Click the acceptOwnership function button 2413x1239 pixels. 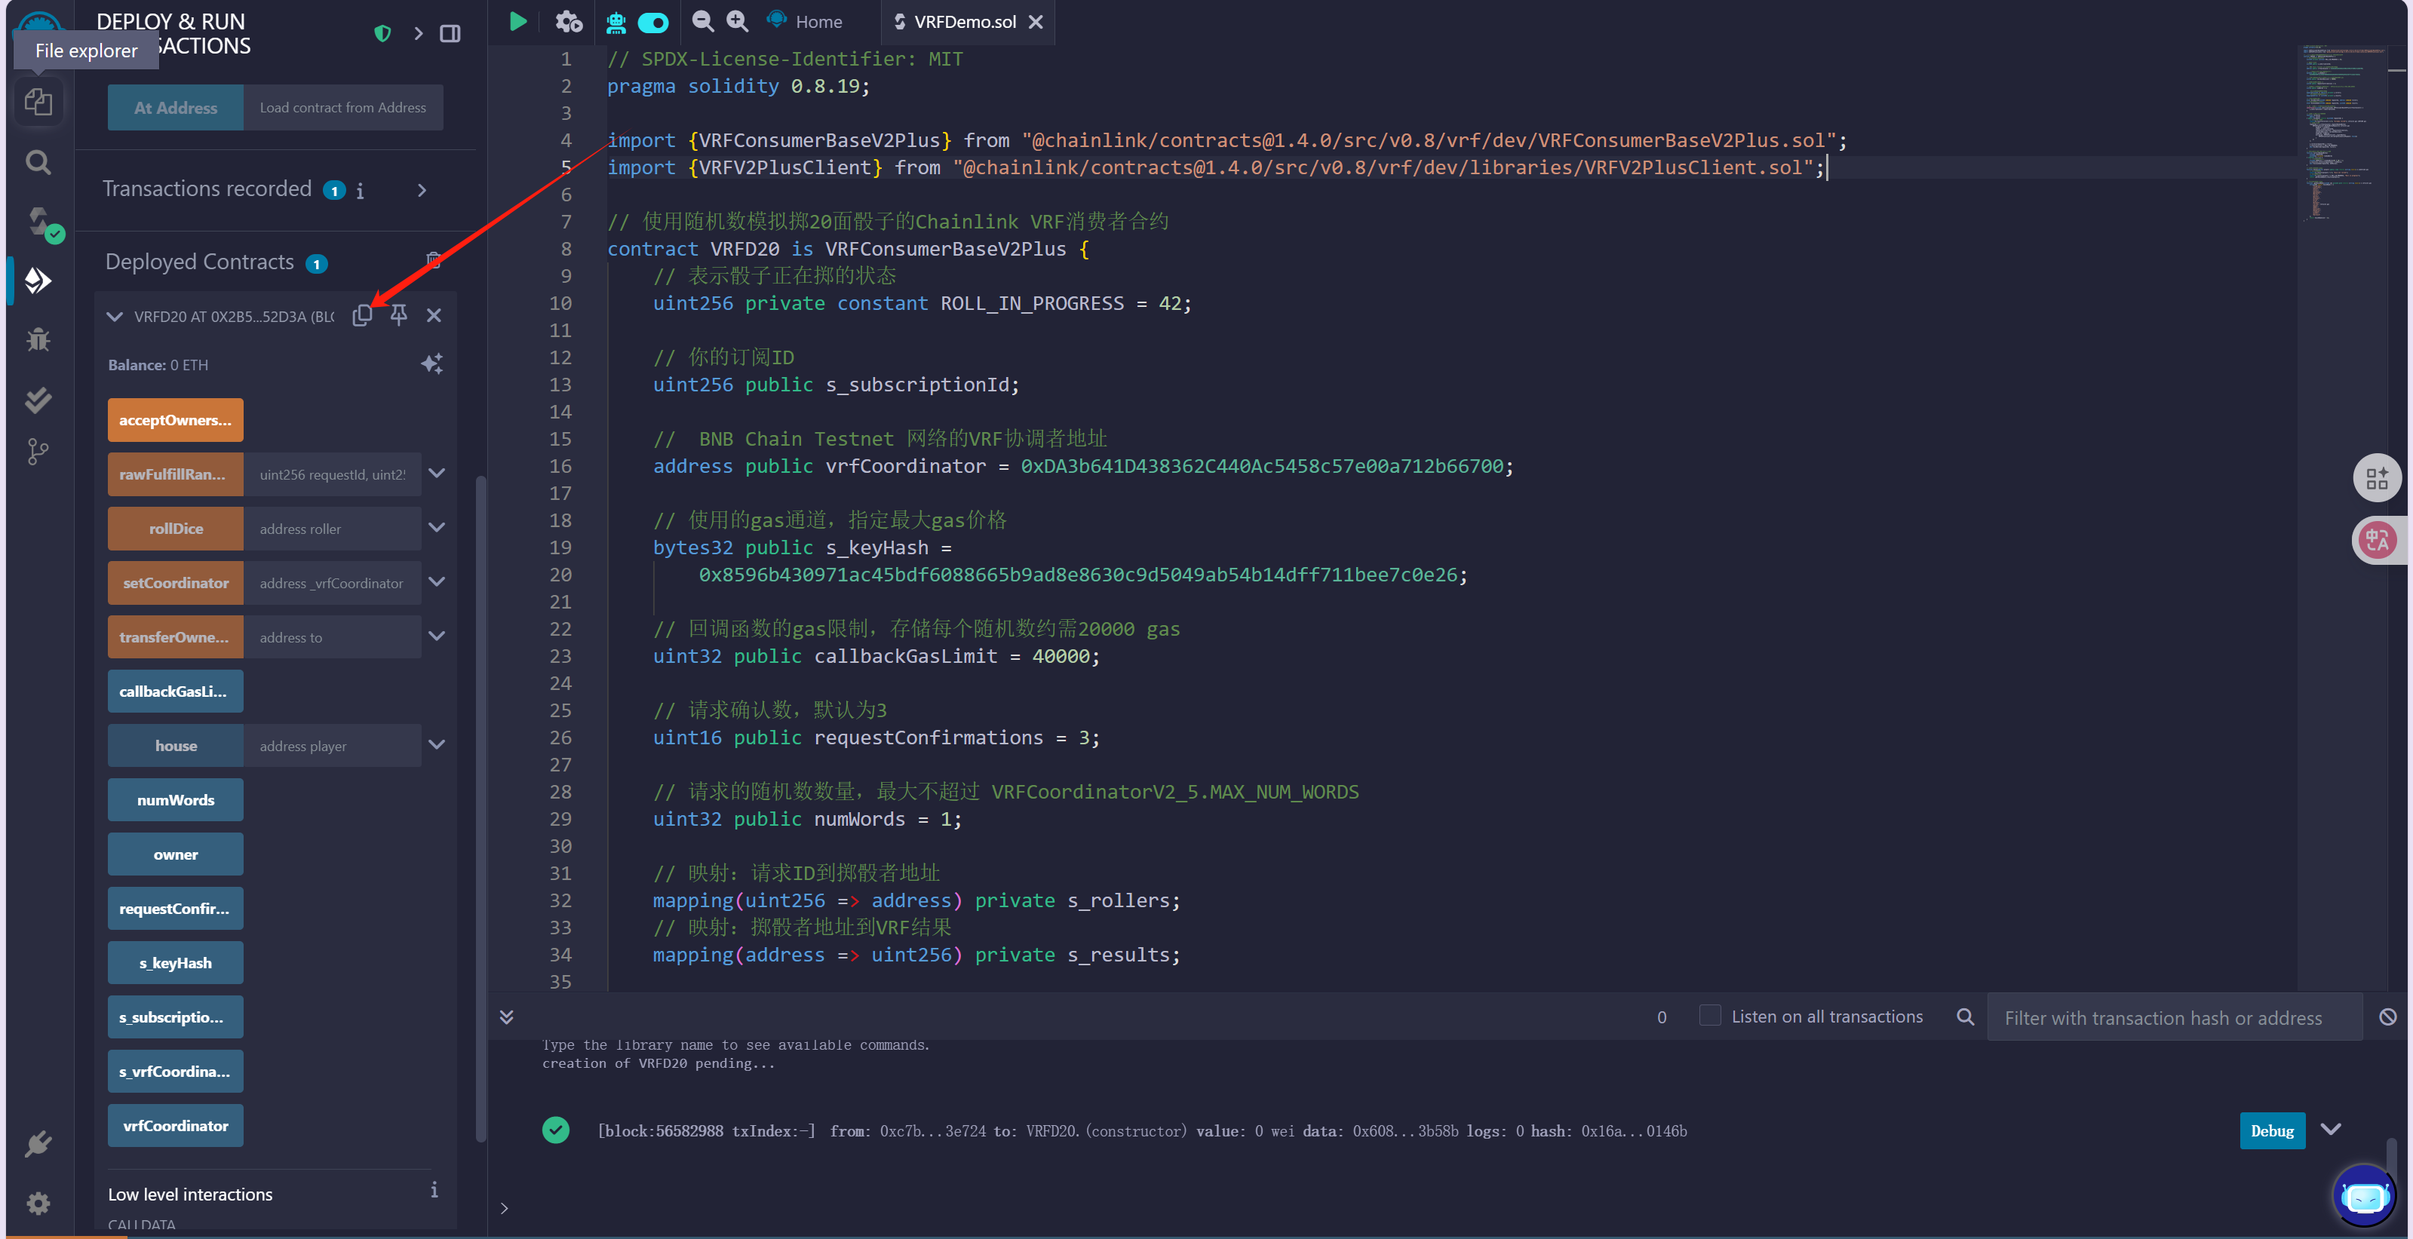175,419
